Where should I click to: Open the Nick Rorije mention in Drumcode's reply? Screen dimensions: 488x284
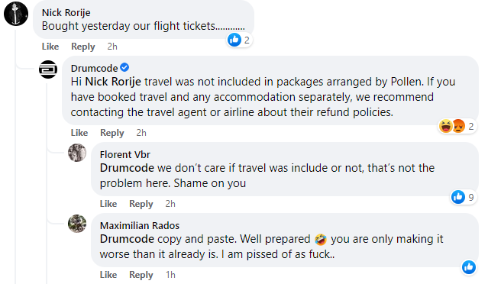[113, 82]
